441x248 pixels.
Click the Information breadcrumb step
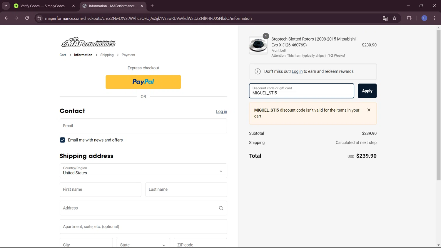pos(83,55)
